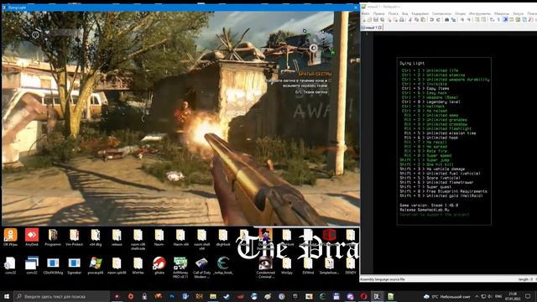The image size is (537, 302).
Task: Click the Print icon in Notepad++ toolbar
Action: pos(402,20)
